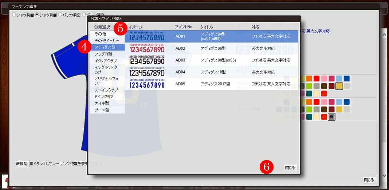Click title アディダス08型(nt05)

pyautogui.click(x=218, y=60)
